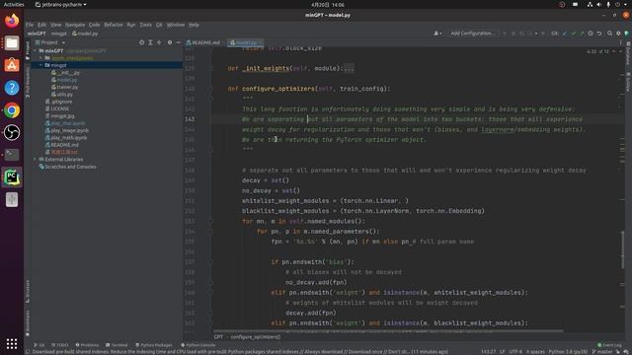Click mingpt breadcrumb in navigation bar
The height and width of the screenshot is (355, 632).
(59, 34)
